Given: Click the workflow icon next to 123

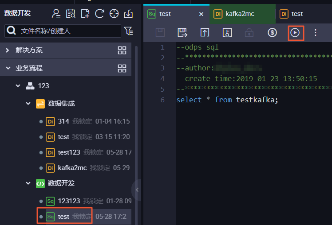Looking at the screenshot, I should point(30,86).
